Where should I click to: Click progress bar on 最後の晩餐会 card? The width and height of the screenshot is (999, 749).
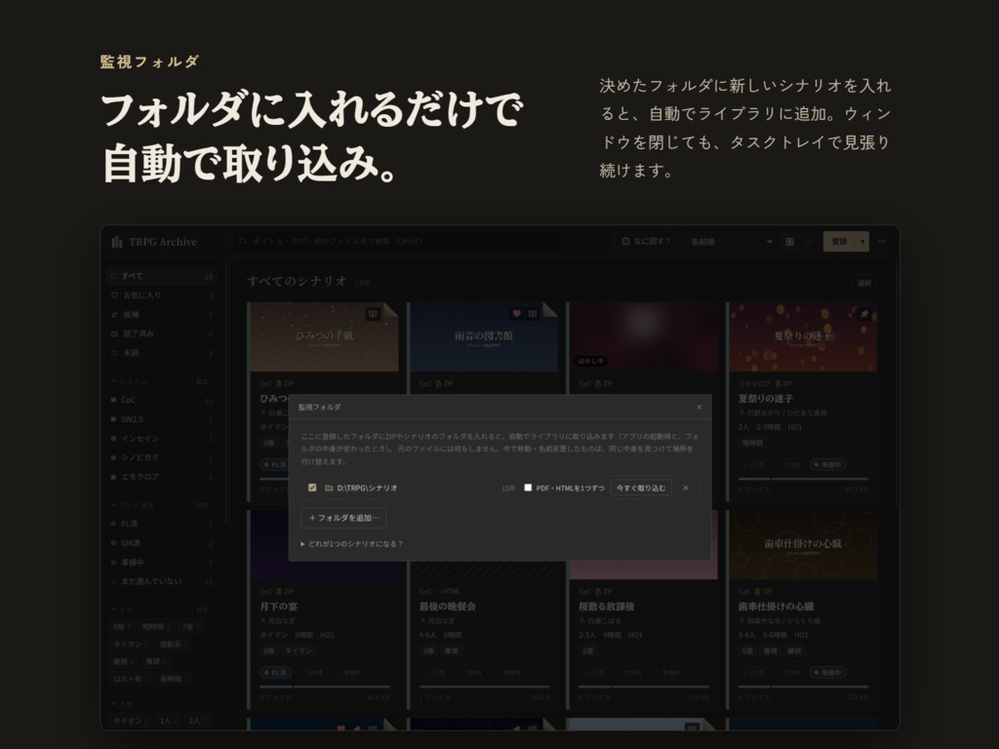[x=484, y=687]
